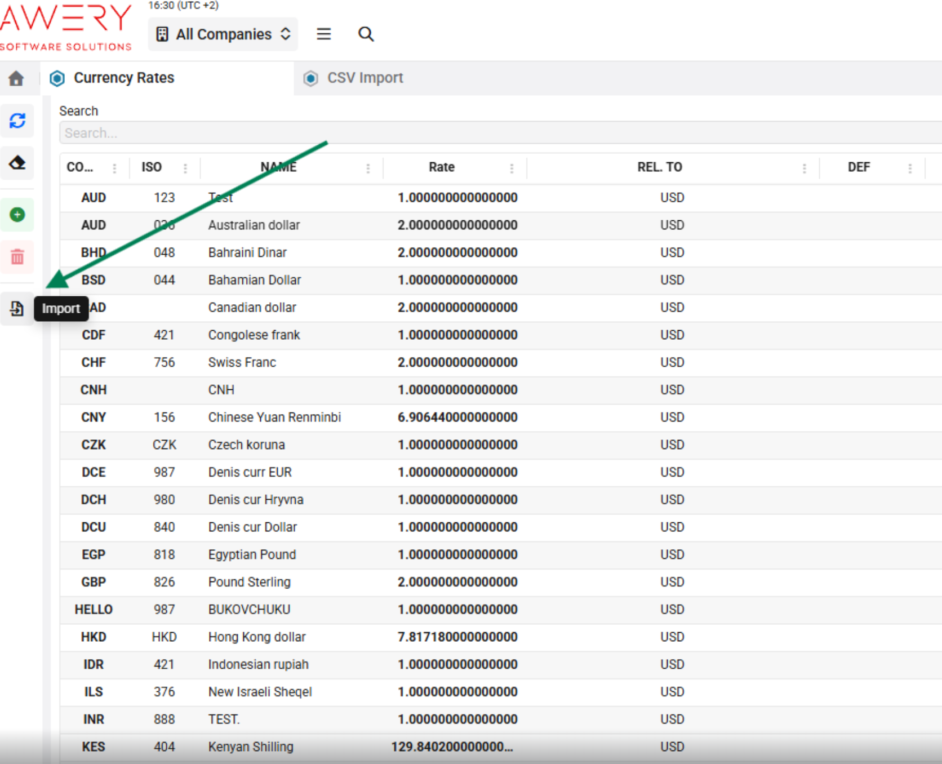
Task: Select the Currency Rates tab
Action: pos(124,78)
